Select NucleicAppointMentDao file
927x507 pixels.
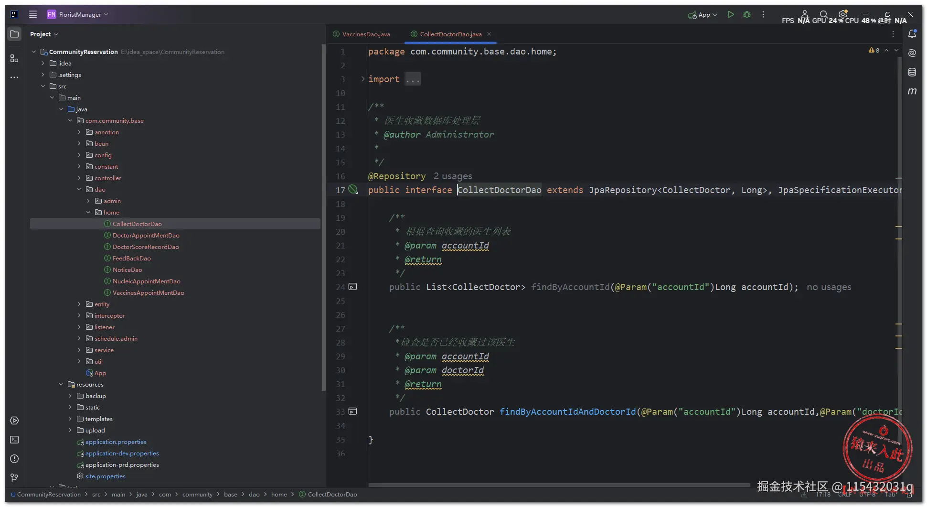click(146, 281)
